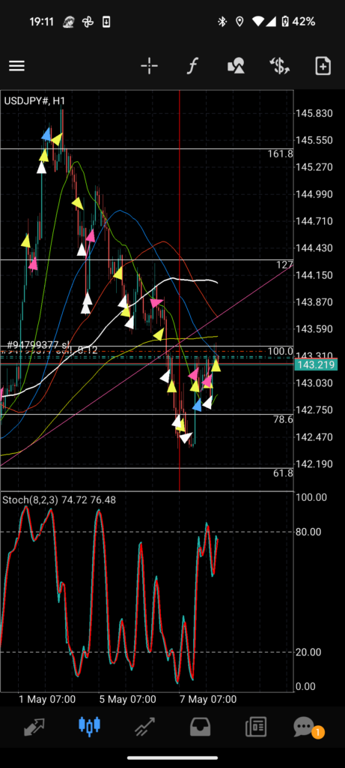
Task: Switch to the Quotes tab
Action: 34,726
